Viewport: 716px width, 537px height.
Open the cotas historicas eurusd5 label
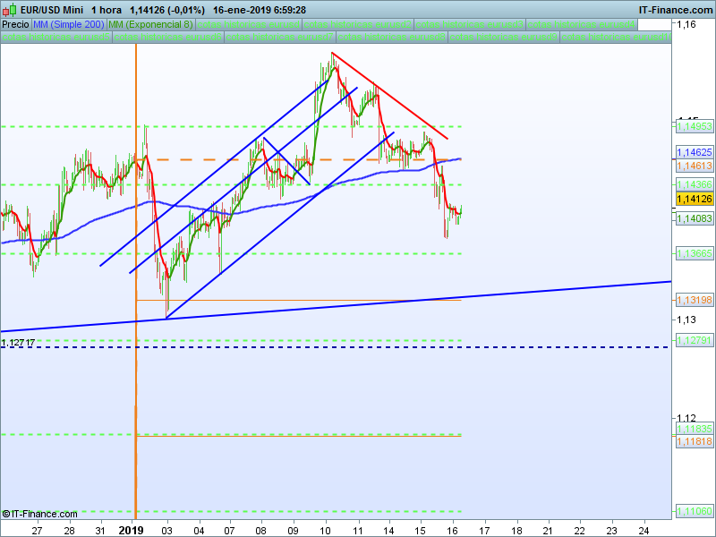(56, 37)
